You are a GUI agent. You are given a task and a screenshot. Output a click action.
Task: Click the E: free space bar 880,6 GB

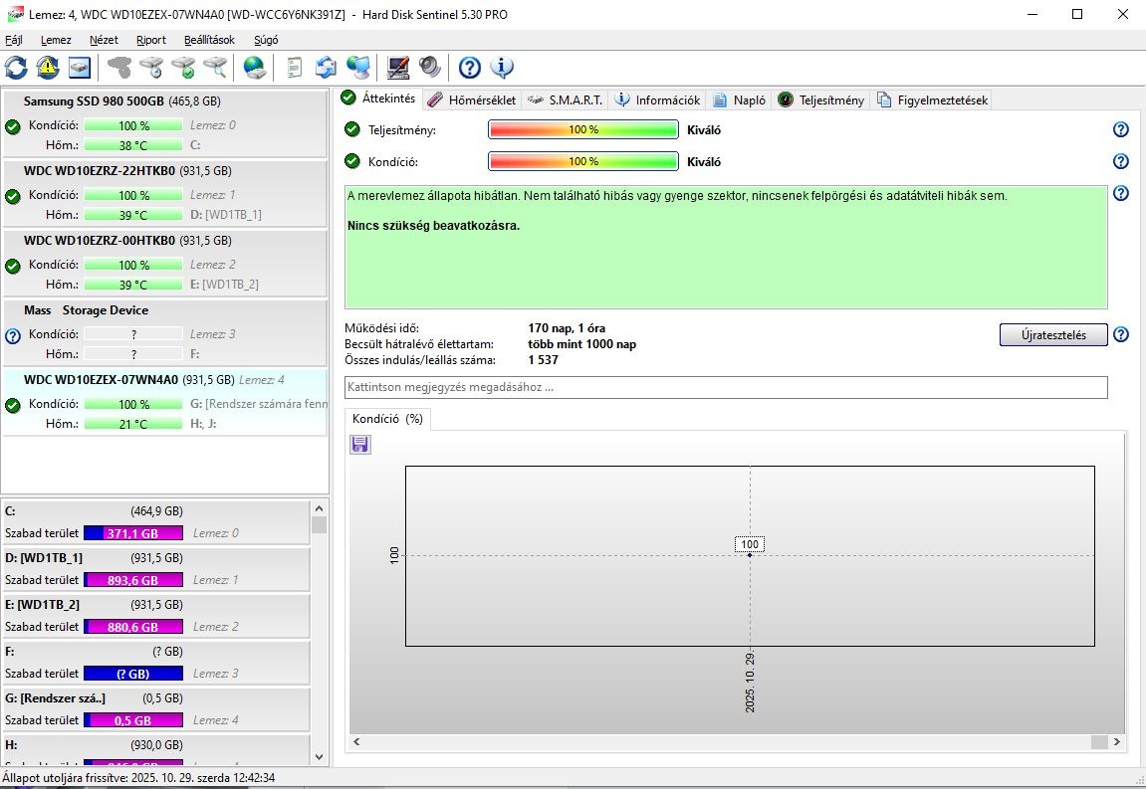click(133, 627)
